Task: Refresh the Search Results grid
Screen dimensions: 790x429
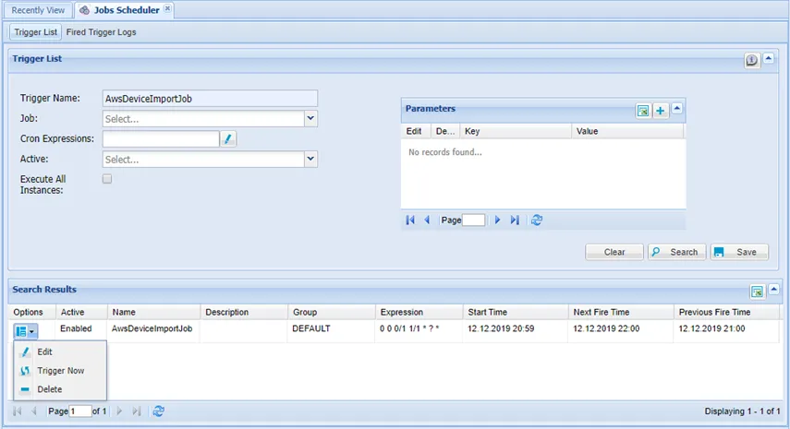Action: pos(158,411)
